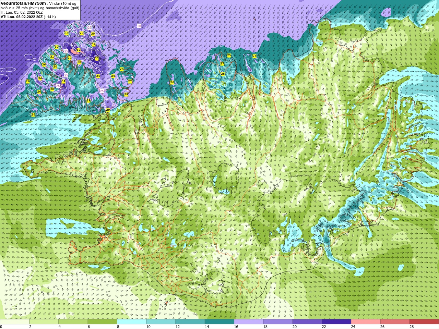Pick the 12–14 m/s teal legend swatch
Image resolution: width=439 pixels, height=329 pixels.
[190, 322]
